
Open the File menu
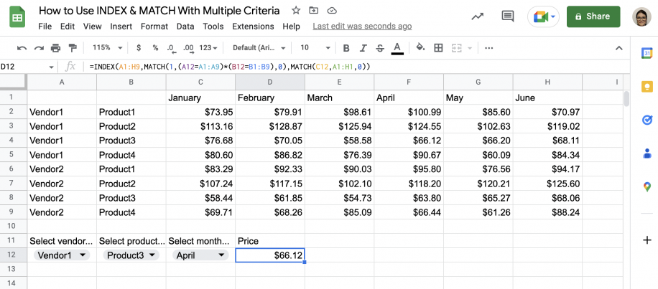[x=45, y=27]
